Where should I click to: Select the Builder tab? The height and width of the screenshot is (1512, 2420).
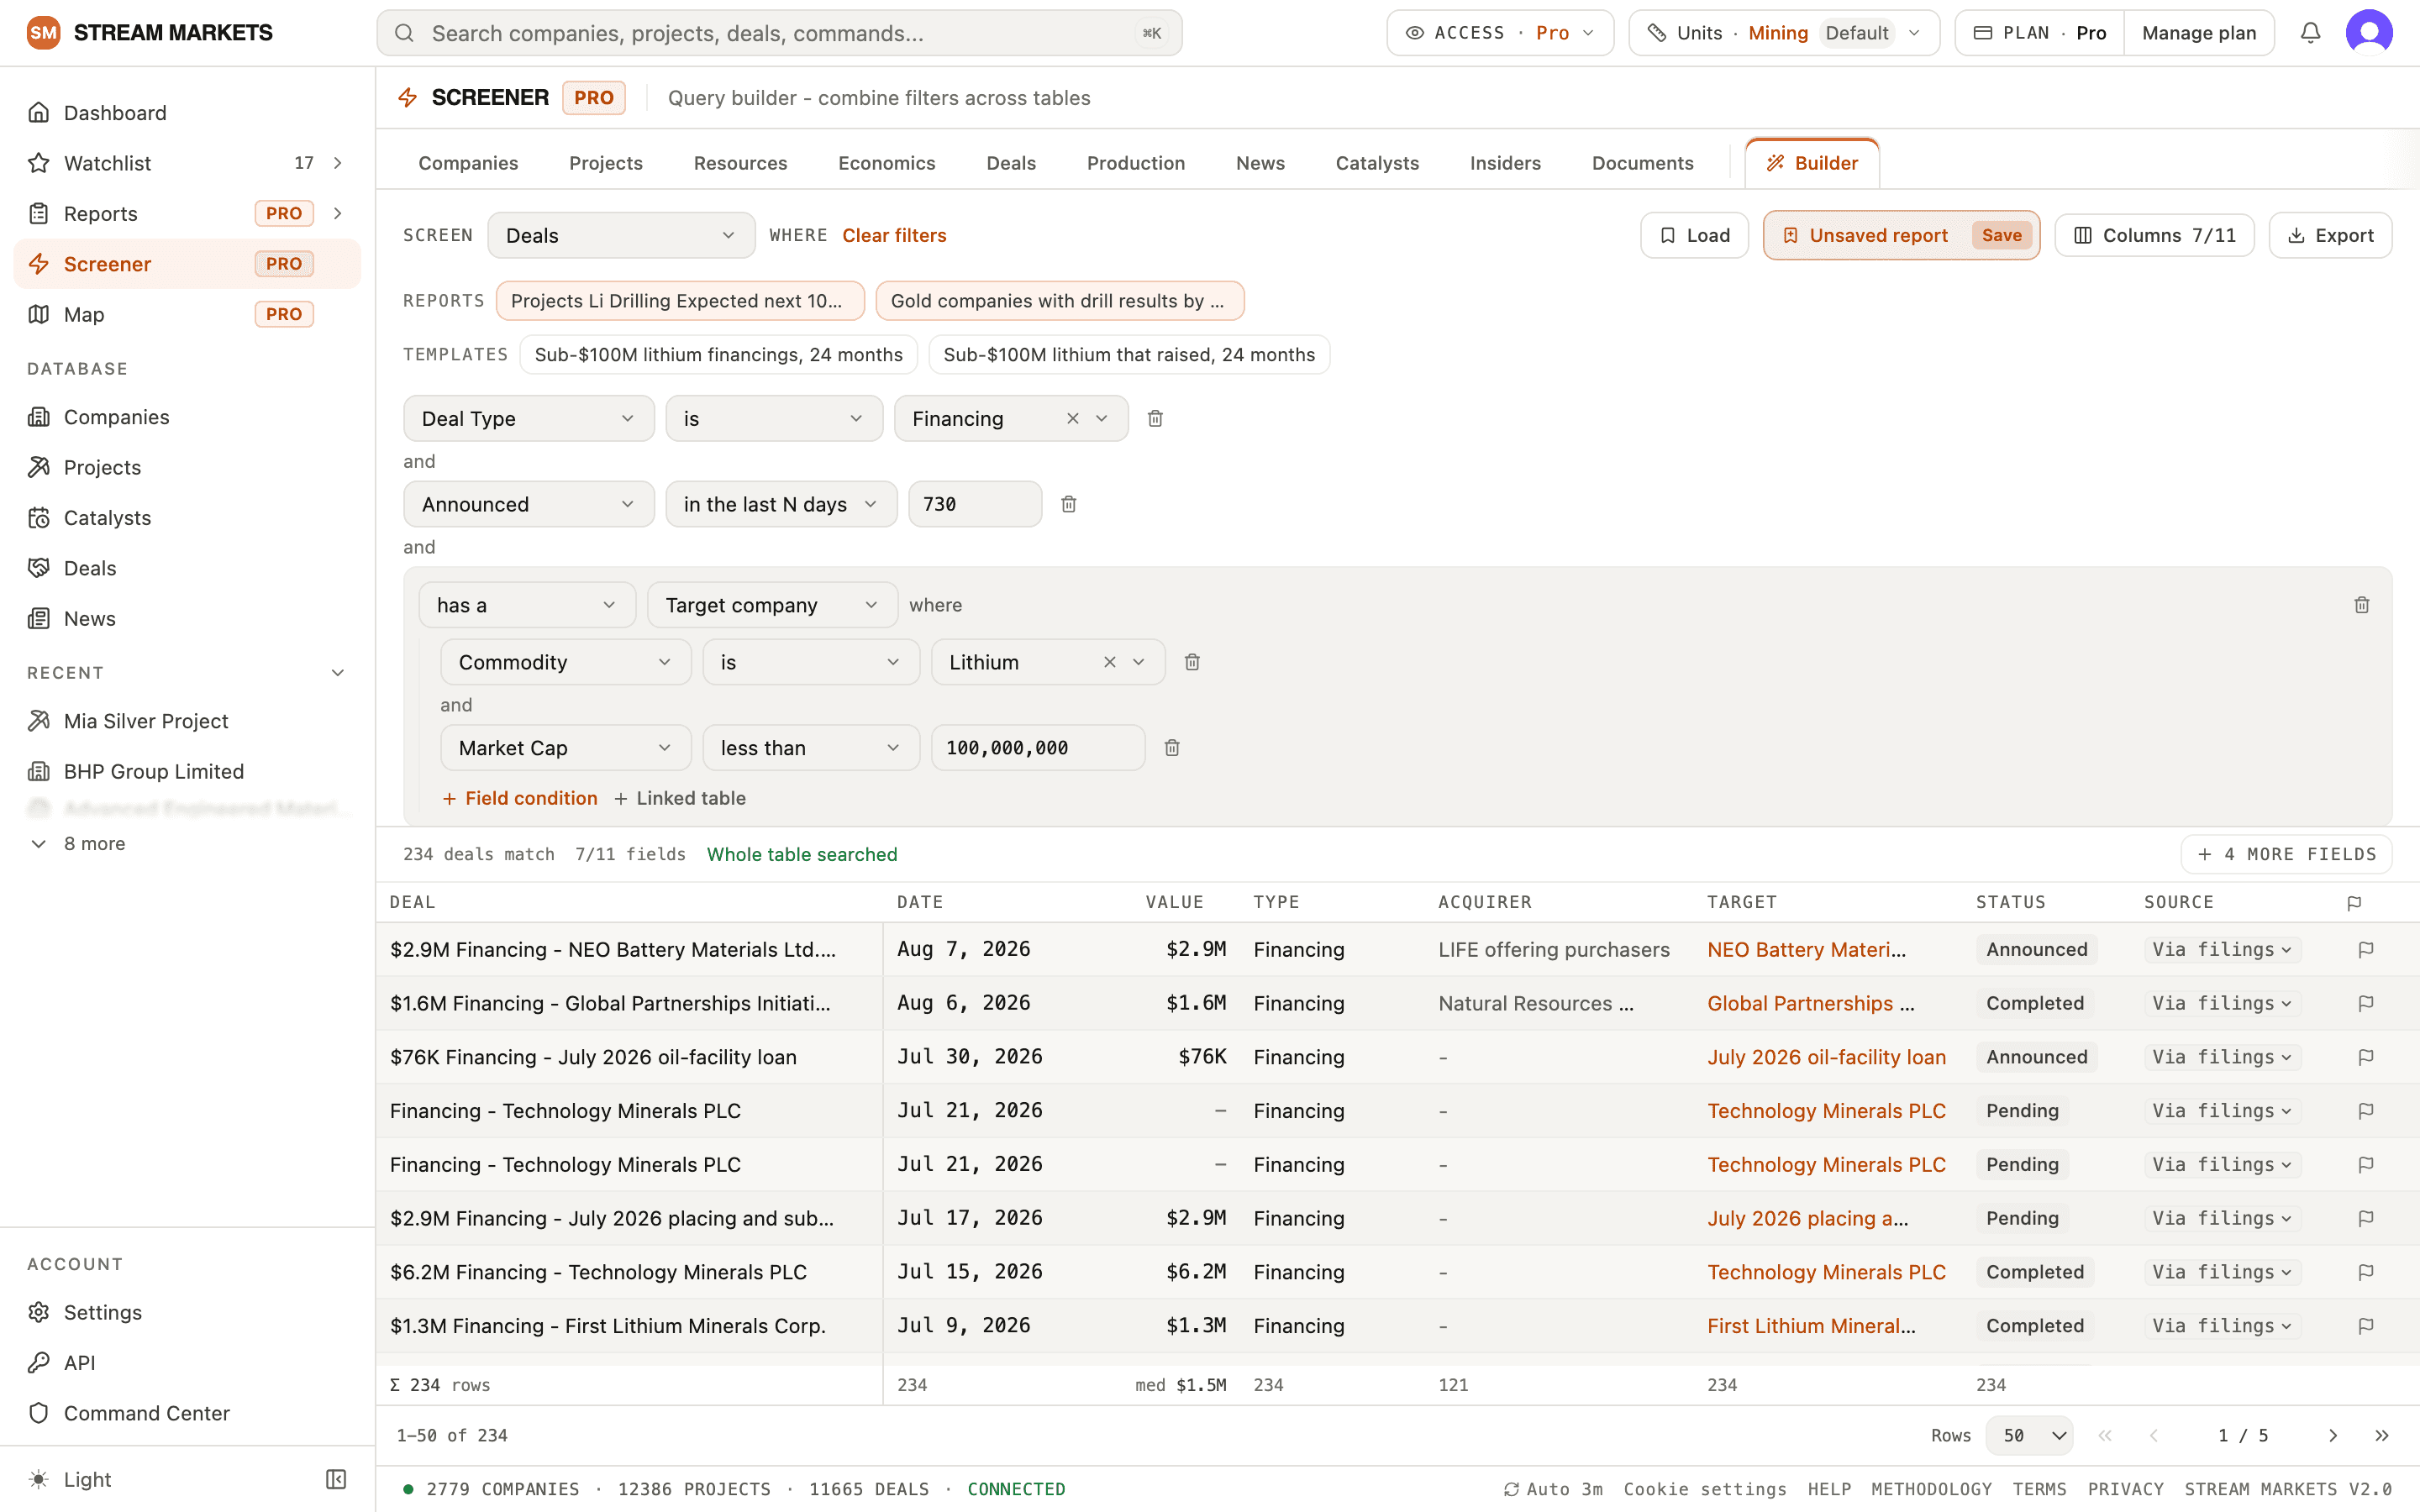[1811, 163]
